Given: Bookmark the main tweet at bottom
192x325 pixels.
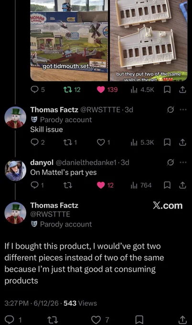Looking at the screenshot, I should click(139, 320).
